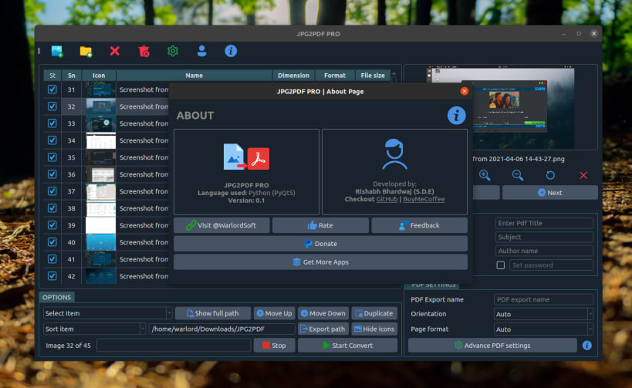Open the Select item dropdown
Screen dimensions: 632x388
coord(107,313)
